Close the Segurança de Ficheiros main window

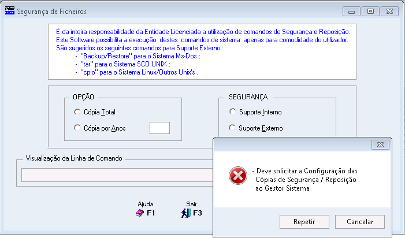tap(389, 12)
